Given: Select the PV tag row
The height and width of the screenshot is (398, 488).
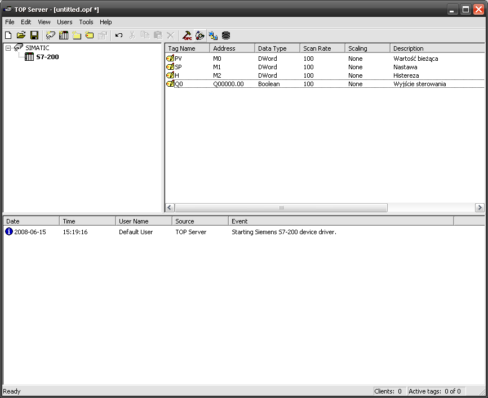Looking at the screenshot, I should coord(179,59).
